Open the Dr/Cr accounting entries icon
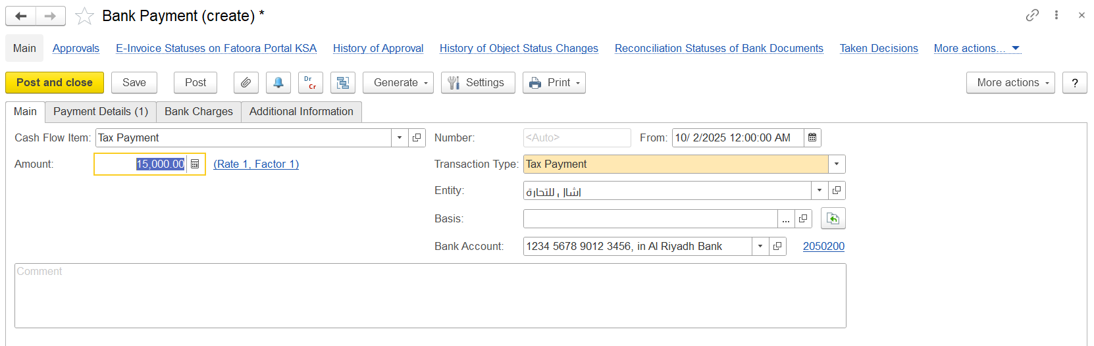Image resolution: width=1094 pixels, height=346 pixels. click(310, 83)
